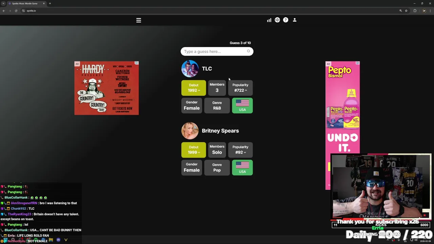
Task: Open the user profile icon
Action: coord(294,20)
